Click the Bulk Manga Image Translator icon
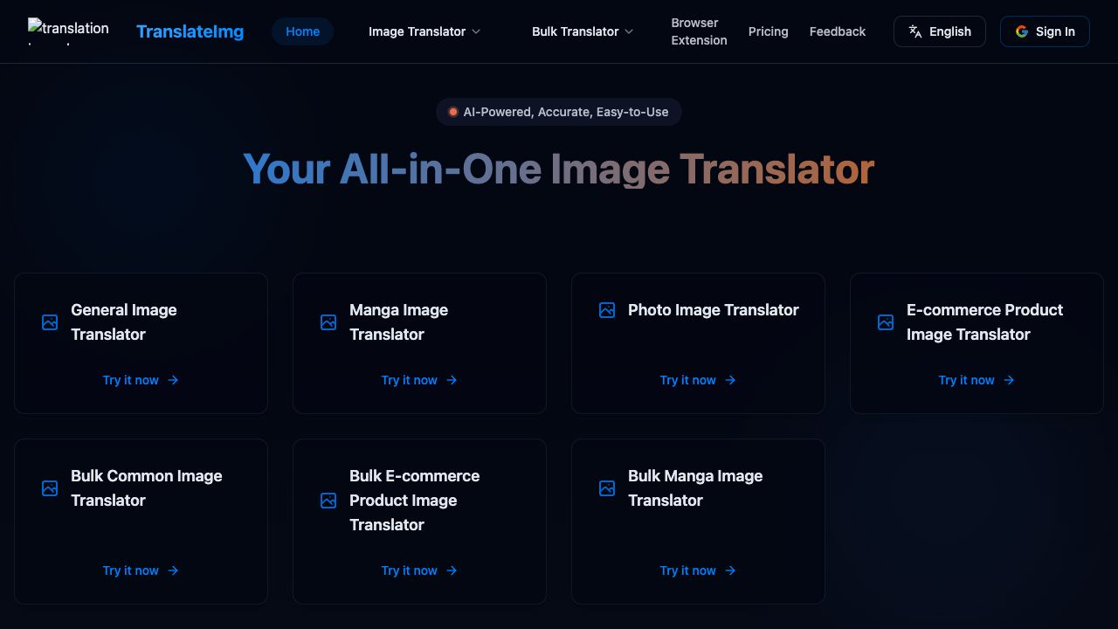 [x=607, y=488]
